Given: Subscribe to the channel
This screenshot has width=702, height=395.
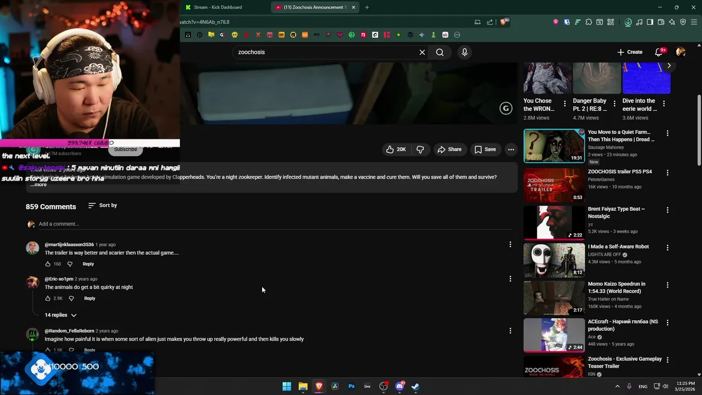Looking at the screenshot, I should point(126,149).
